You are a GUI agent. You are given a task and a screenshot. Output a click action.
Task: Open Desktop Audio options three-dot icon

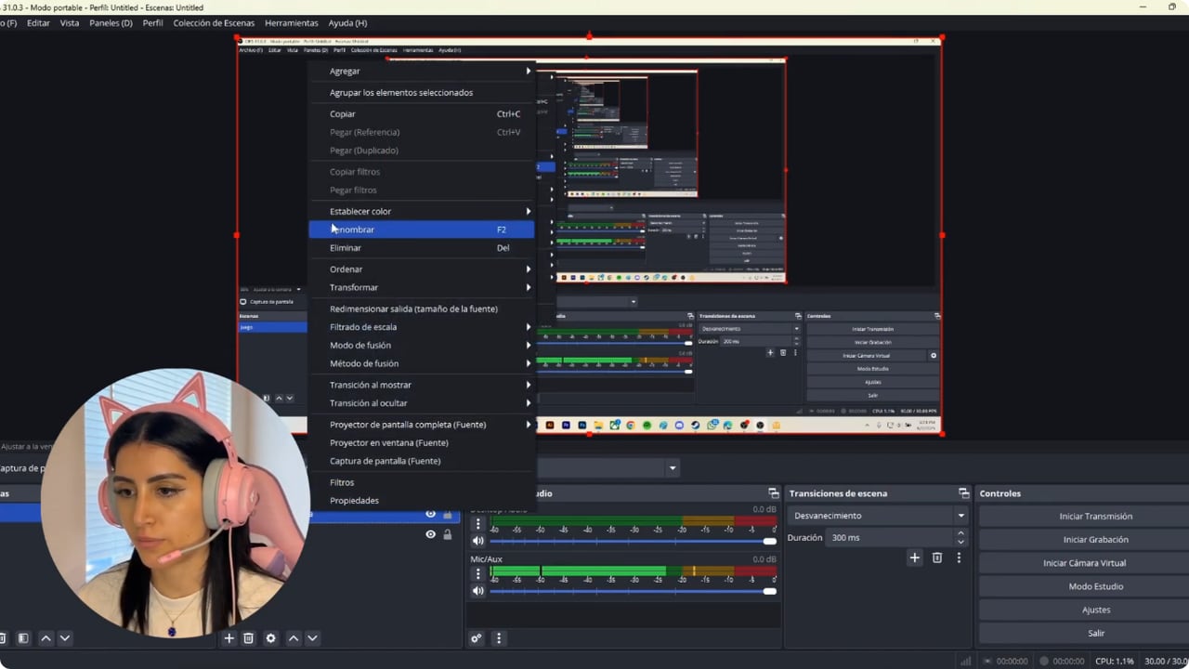tap(478, 523)
